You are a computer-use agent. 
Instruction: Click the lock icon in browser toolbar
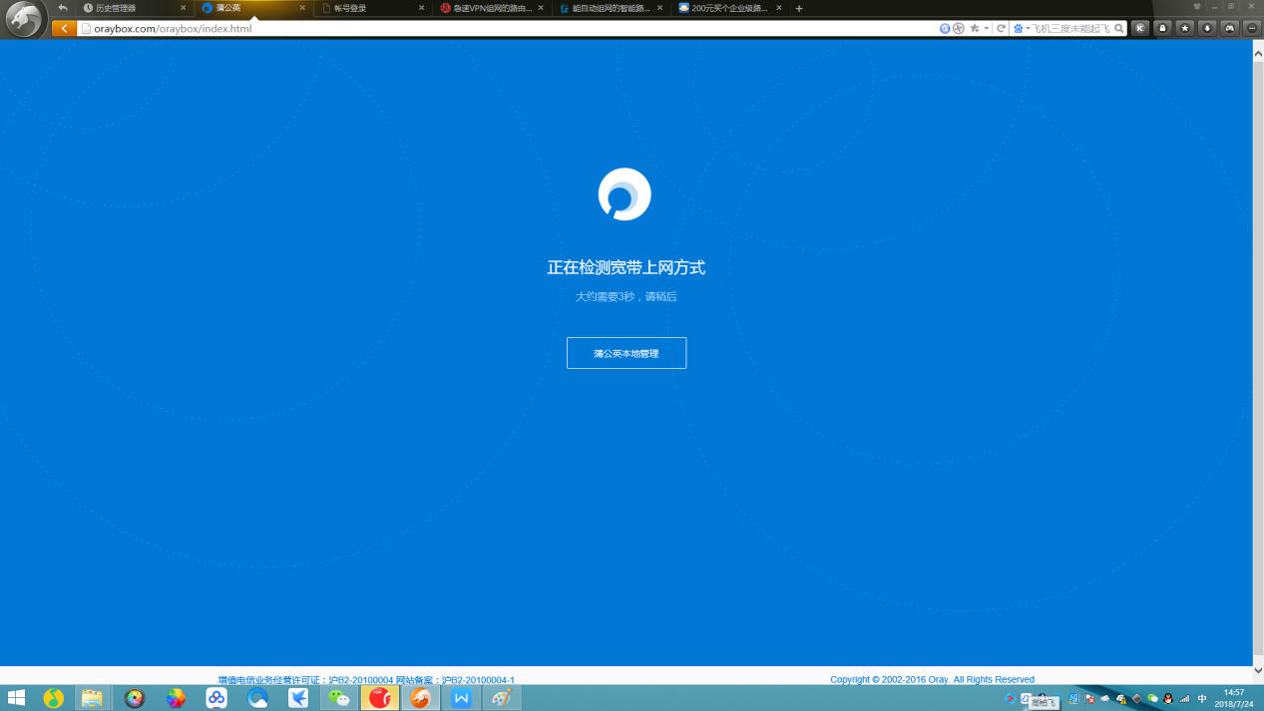click(x=1162, y=29)
